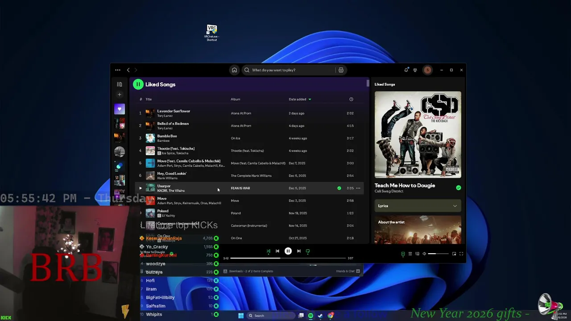Pause Liked Songs with green header button
Screen dimensions: 571x321
pos(138,84)
